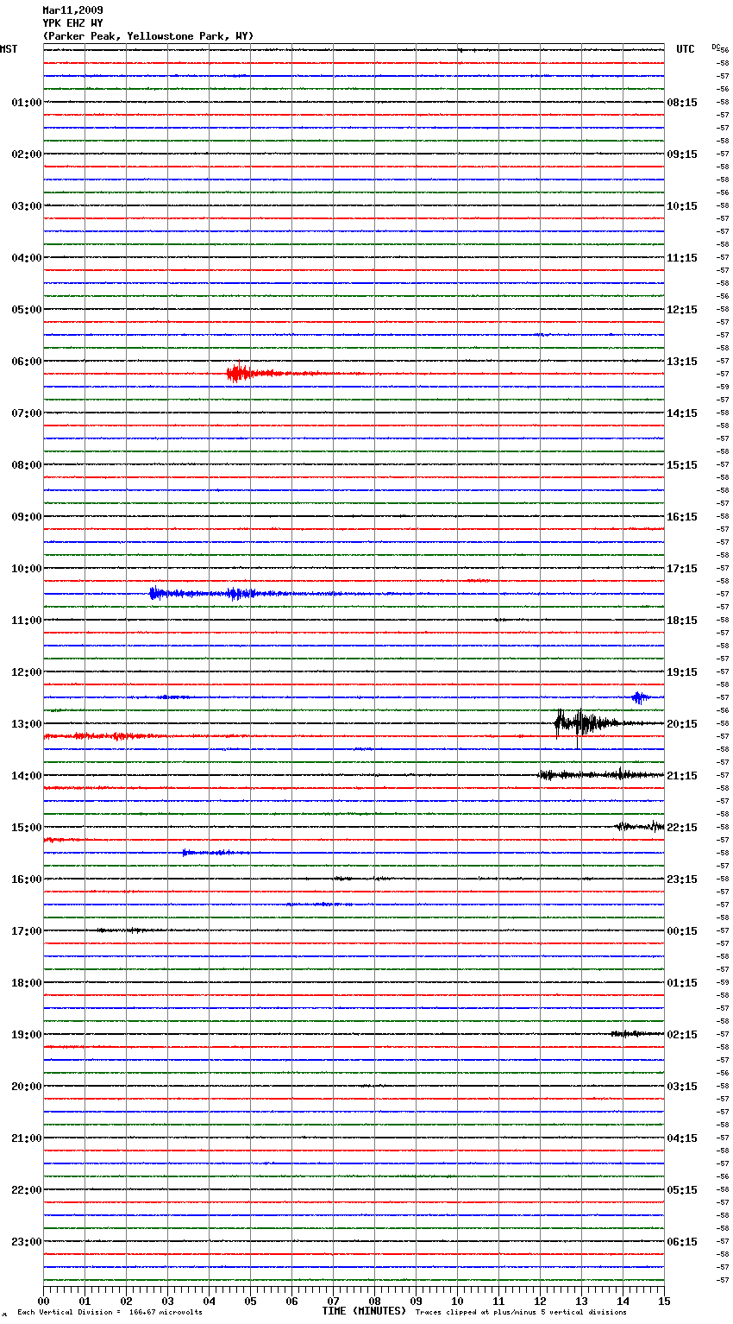Image resolution: width=733 pixels, height=1324 pixels.
Task: Click the 17:00 MST time label
Action: click(27, 931)
